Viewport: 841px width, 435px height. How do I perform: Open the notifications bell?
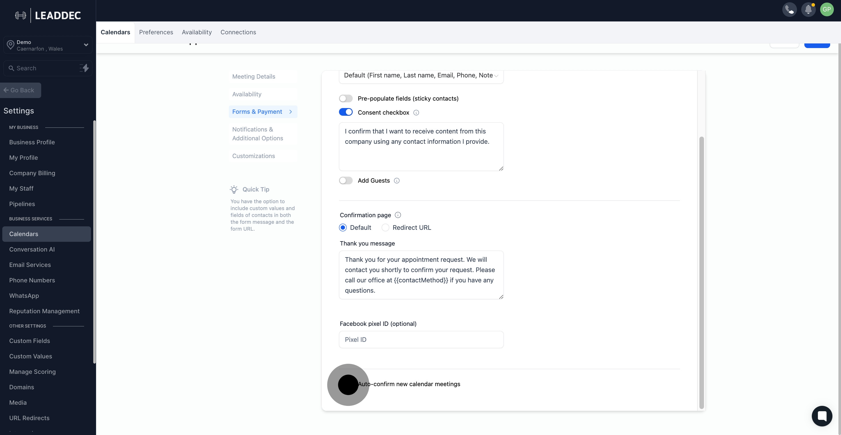(x=808, y=9)
